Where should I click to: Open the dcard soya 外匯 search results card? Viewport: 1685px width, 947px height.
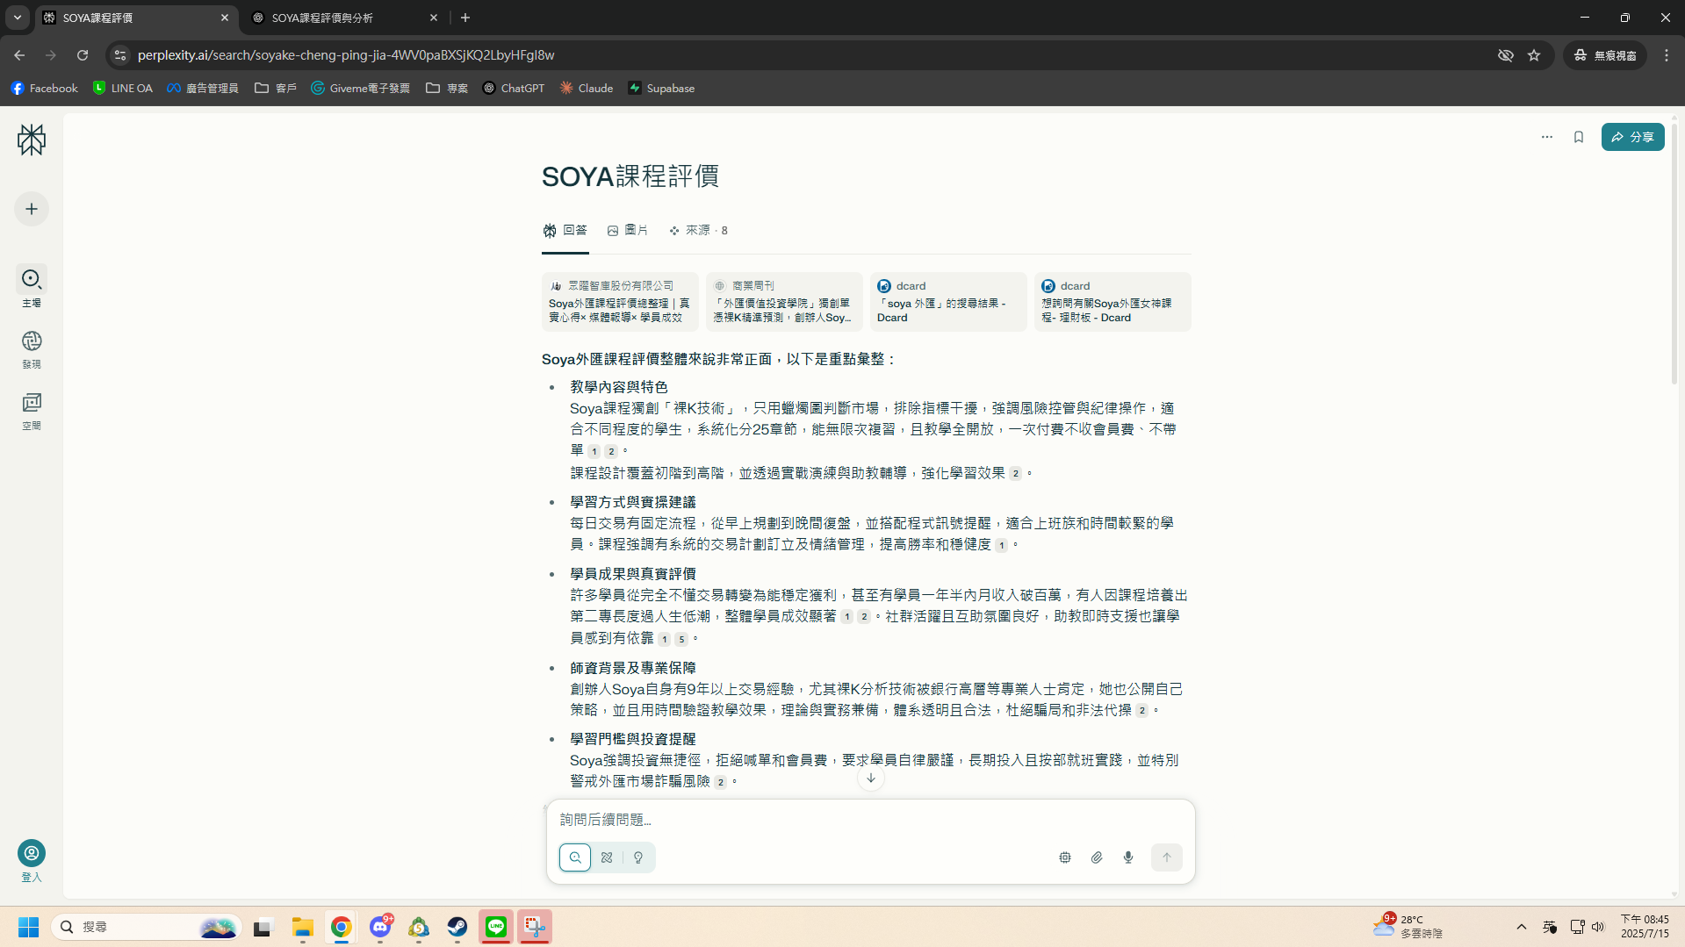948,302
